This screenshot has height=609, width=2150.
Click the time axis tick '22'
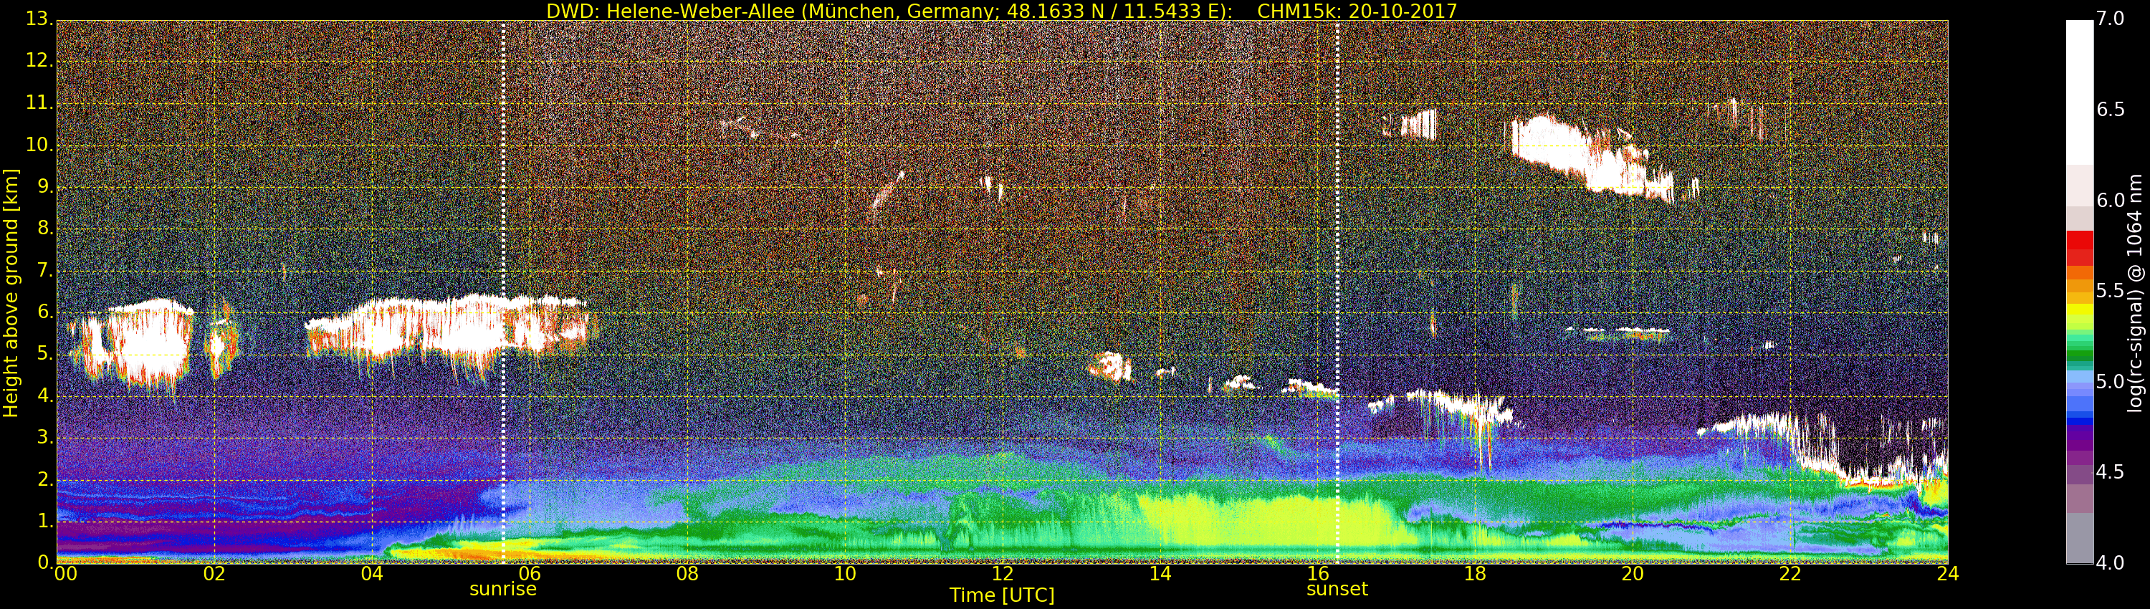point(1790,574)
